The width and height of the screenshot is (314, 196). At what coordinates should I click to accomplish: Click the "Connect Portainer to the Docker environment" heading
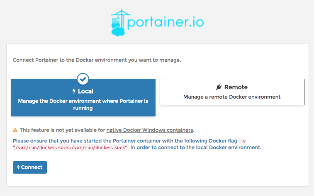tap(97, 60)
